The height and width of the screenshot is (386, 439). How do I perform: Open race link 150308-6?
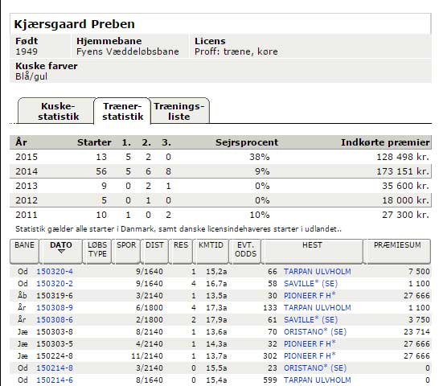tap(55, 319)
